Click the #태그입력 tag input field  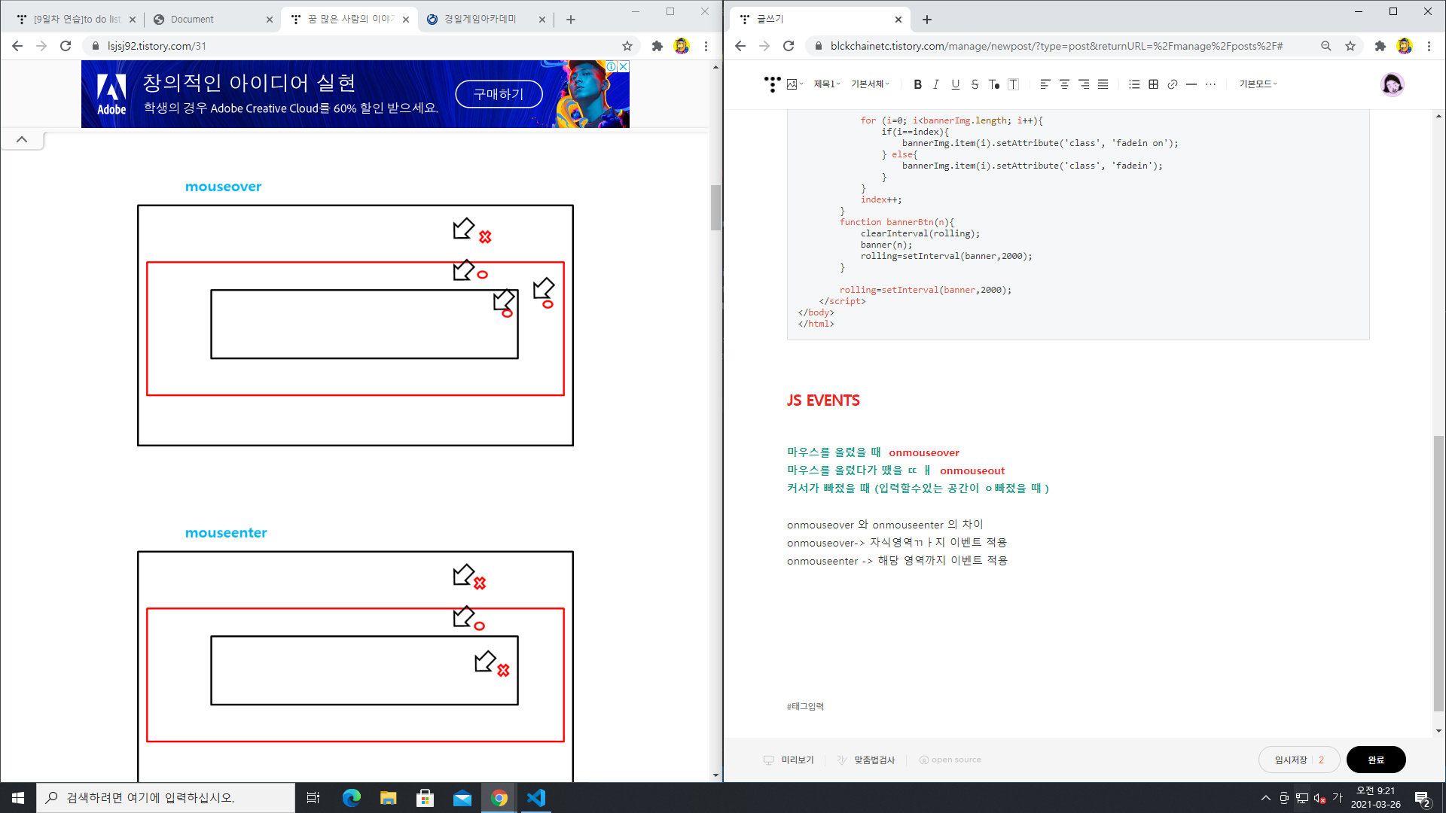click(x=806, y=706)
